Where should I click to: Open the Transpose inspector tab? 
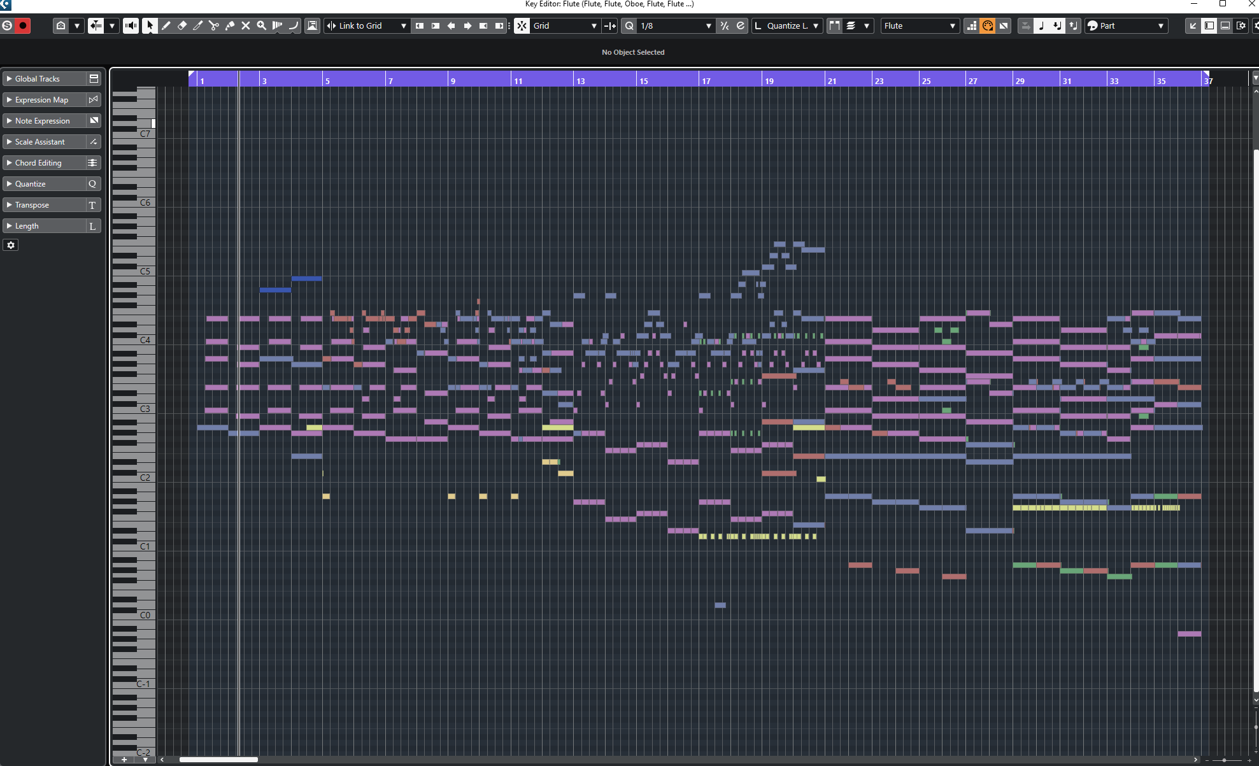click(43, 205)
